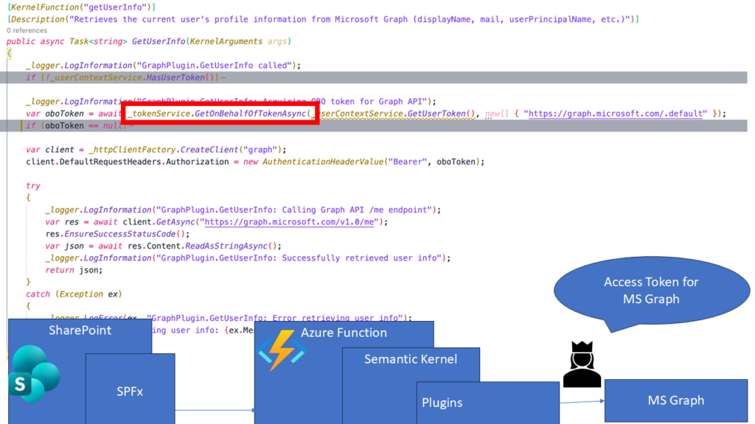Click the SharePoint box title
The image size is (755, 424).
[80, 331]
